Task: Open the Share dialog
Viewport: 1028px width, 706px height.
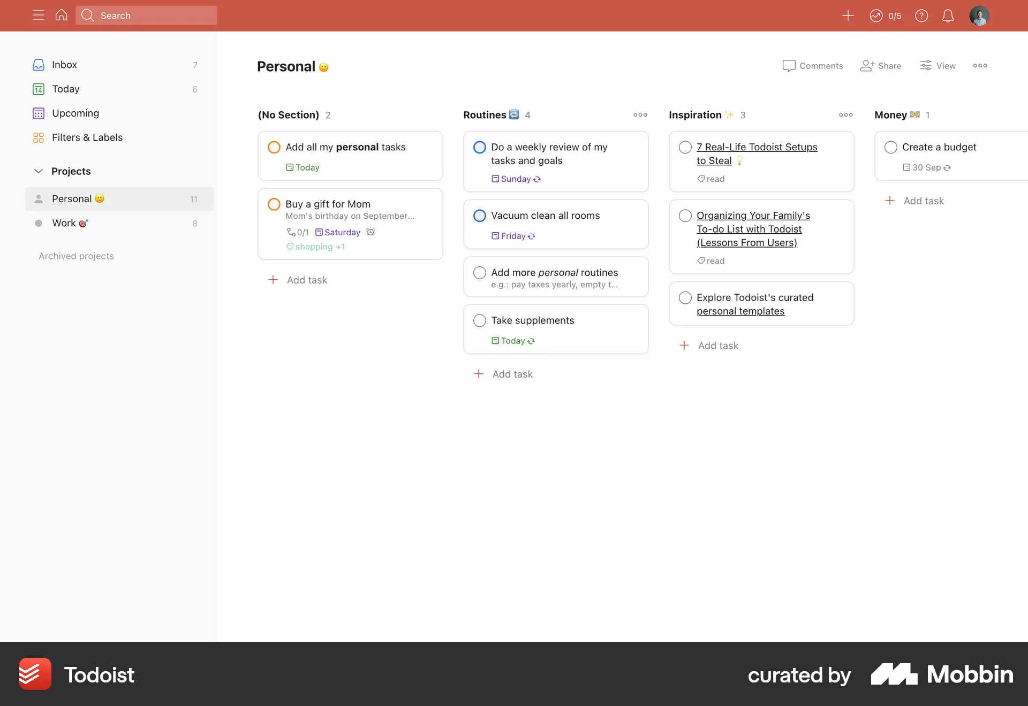Action: click(881, 65)
